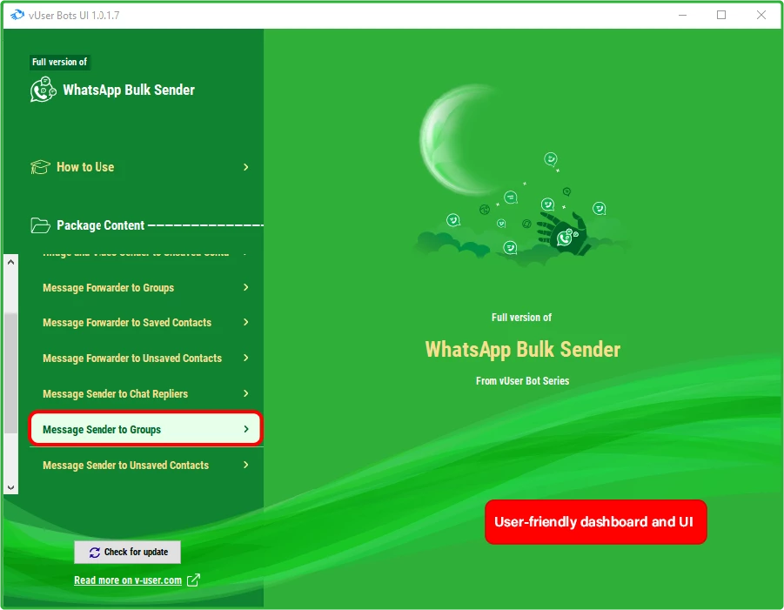Select Message Sender to Groups item

pyautogui.click(x=145, y=429)
